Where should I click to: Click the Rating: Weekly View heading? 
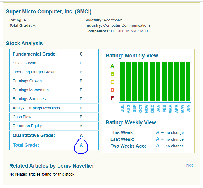[x=131, y=122]
